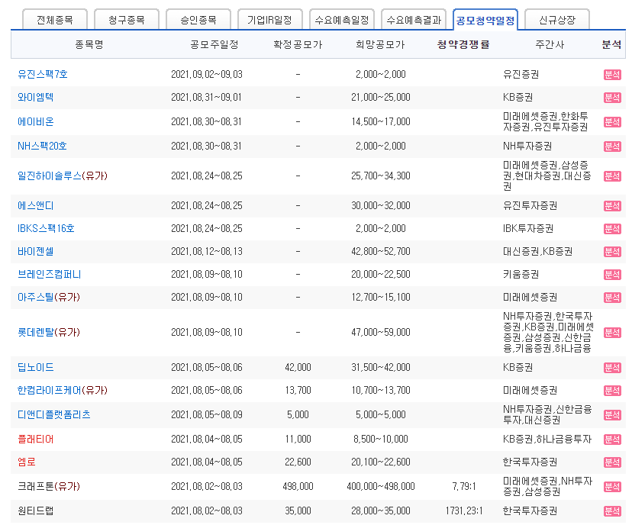Viewport: 632px width, 525px height.
Task: Open the 브레인즈컴퍼니 stock link
Action: click(x=49, y=275)
